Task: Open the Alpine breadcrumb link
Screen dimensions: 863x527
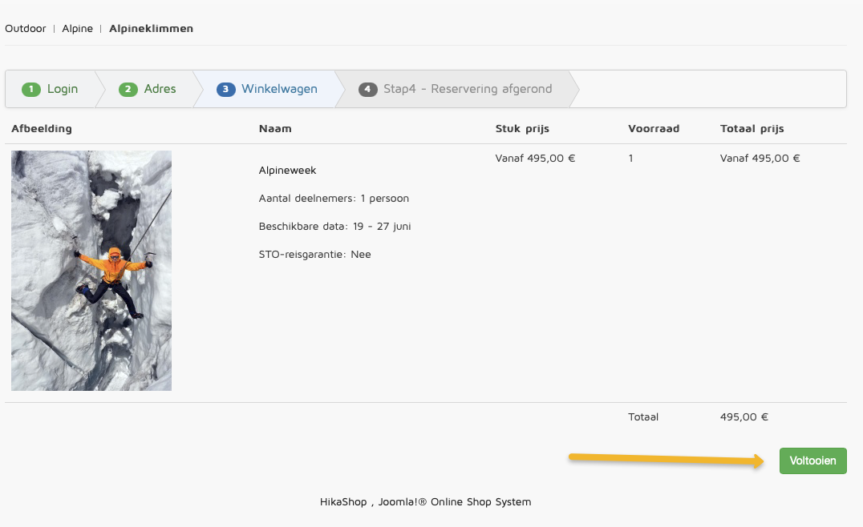Action: point(77,29)
